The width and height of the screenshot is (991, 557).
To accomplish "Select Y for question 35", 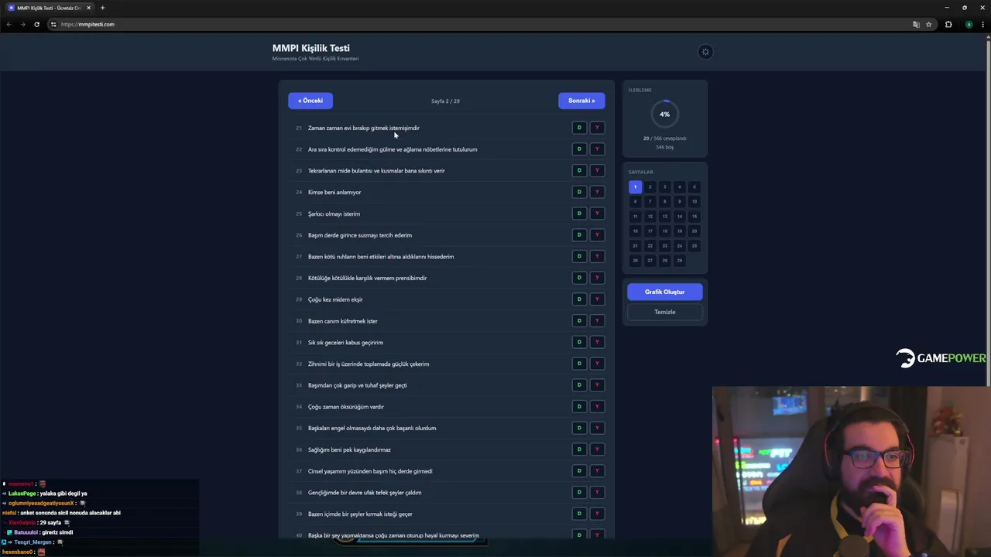I will pyautogui.click(x=597, y=428).
